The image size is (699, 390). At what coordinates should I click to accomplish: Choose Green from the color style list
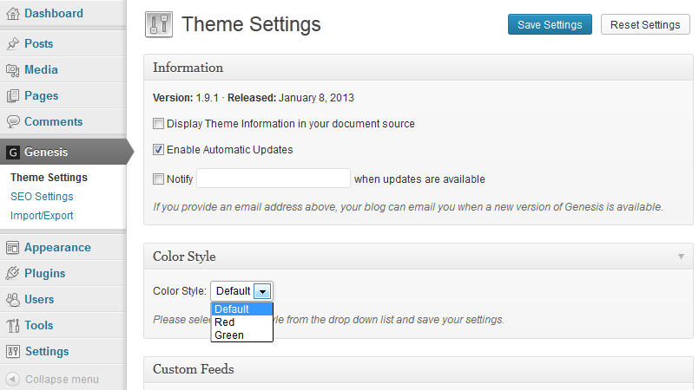pos(242,335)
